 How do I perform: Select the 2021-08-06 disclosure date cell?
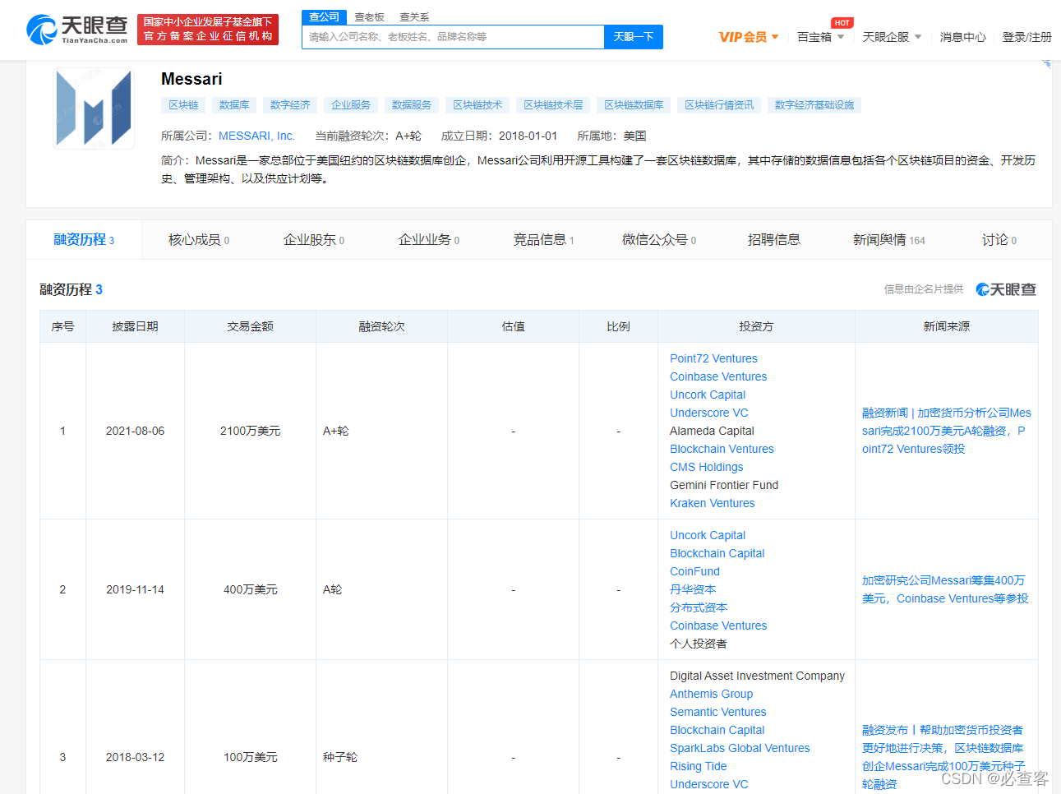[135, 431]
